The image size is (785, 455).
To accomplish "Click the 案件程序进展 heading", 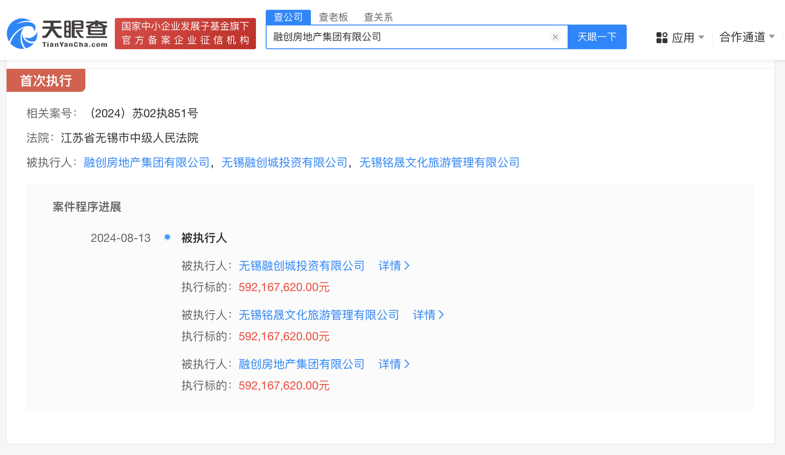I will click(x=87, y=207).
